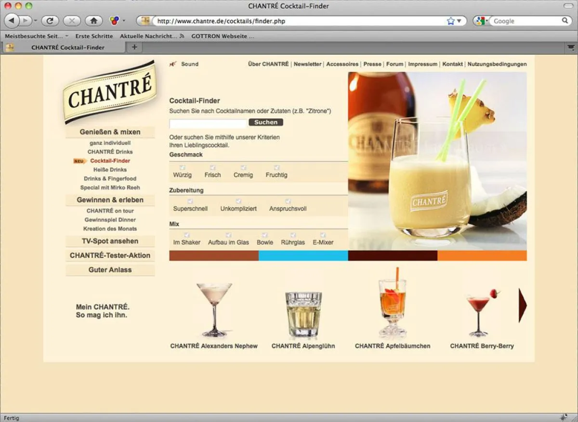578x422 pixels.
Task: Click the Suchen search button
Action: click(265, 122)
